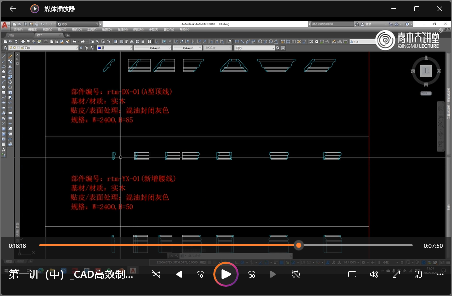Open the 工具(T) menu
Image resolution: width=452 pixels, height=296 pixels.
tap(92, 30)
